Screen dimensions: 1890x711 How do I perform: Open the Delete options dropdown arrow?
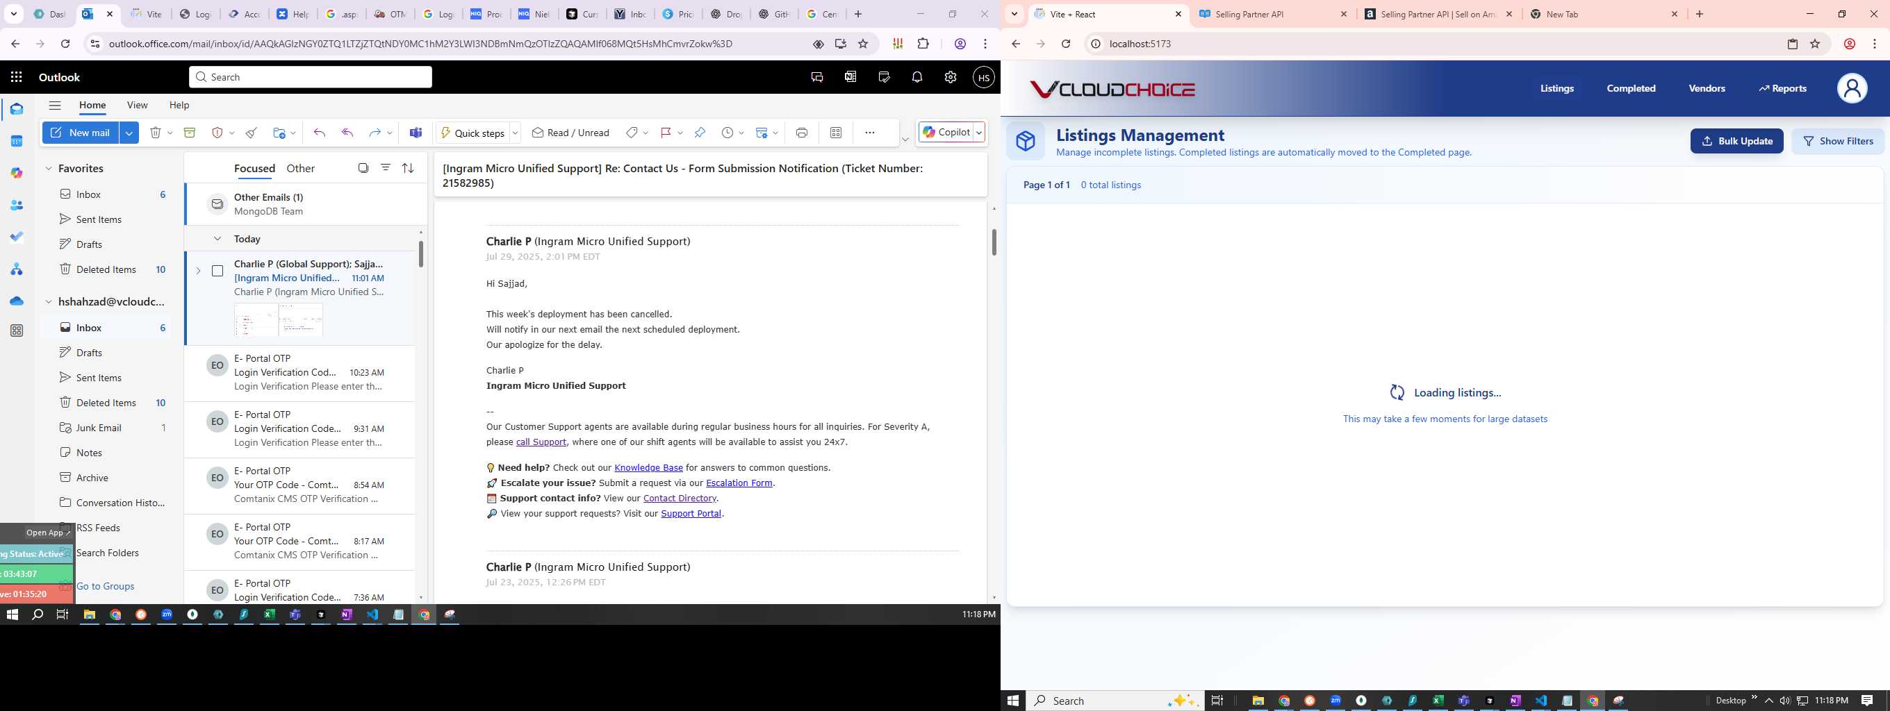pyautogui.click(x=170, y=133)
